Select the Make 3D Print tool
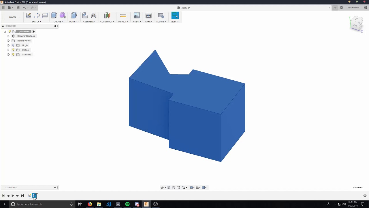The width and height of the screenshot is (369, 208). [x=148, y=16]
